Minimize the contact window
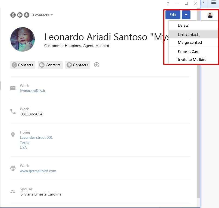Viewport: 219px width, 208px height. coord(177,3)
